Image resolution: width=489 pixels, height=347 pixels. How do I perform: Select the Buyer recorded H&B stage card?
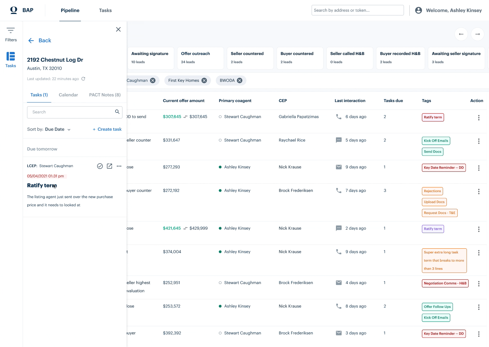tap(400, 58)
